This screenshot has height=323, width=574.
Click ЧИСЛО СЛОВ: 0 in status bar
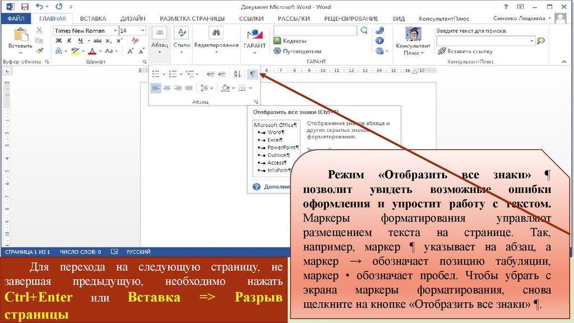80,252
